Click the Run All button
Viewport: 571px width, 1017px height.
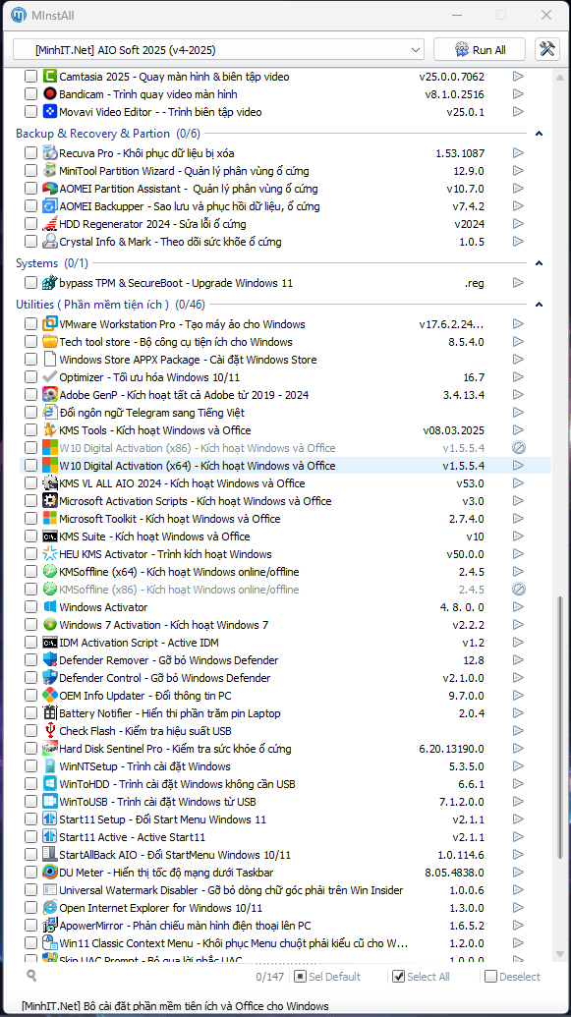click(x=481, y=49)
